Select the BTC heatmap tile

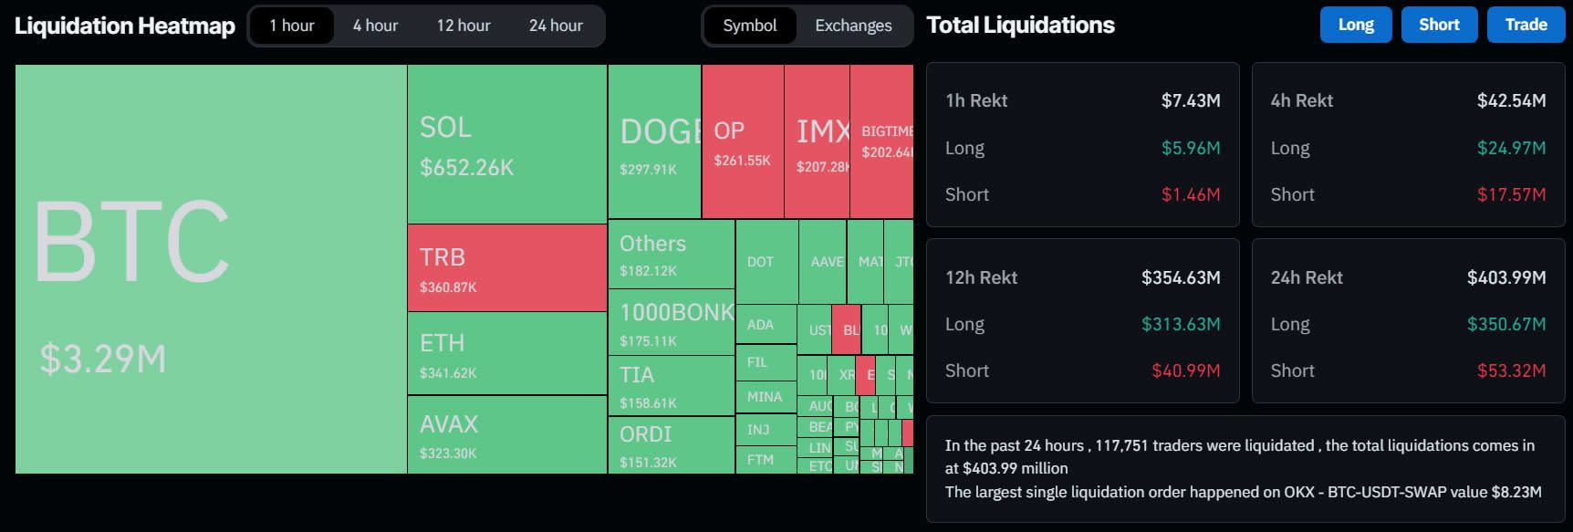coord(211,269)
